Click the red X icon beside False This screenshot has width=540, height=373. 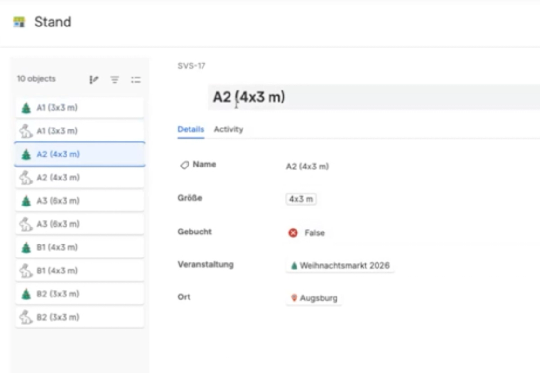click(293, 233)
